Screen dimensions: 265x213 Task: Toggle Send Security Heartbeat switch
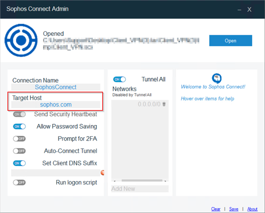pyautogui.click(x=19, y=114)
